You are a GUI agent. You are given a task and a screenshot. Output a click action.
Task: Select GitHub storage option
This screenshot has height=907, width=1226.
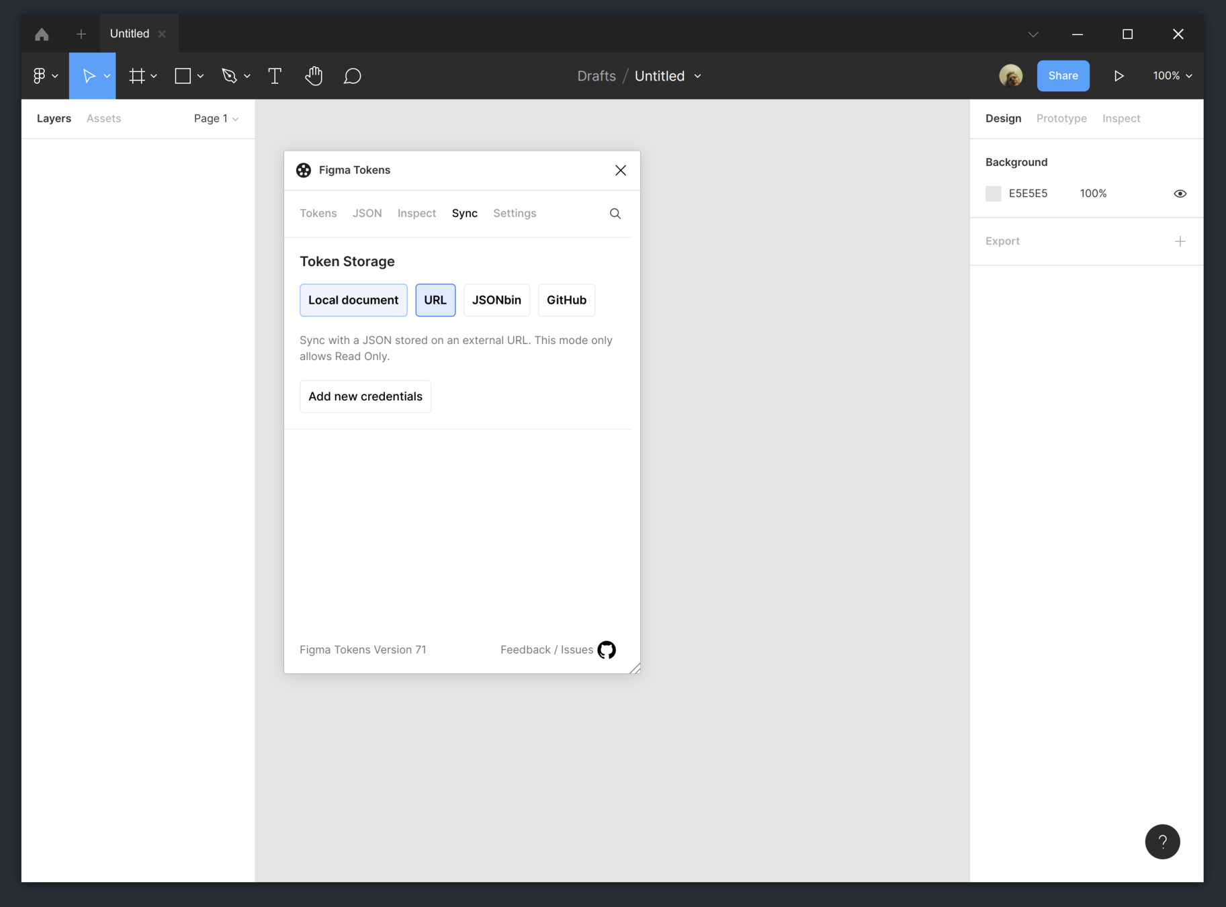click(x=566, y=300)
